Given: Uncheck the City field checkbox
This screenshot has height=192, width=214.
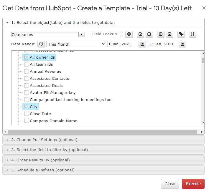Looking at the screenshot, I should click(26, 107).
